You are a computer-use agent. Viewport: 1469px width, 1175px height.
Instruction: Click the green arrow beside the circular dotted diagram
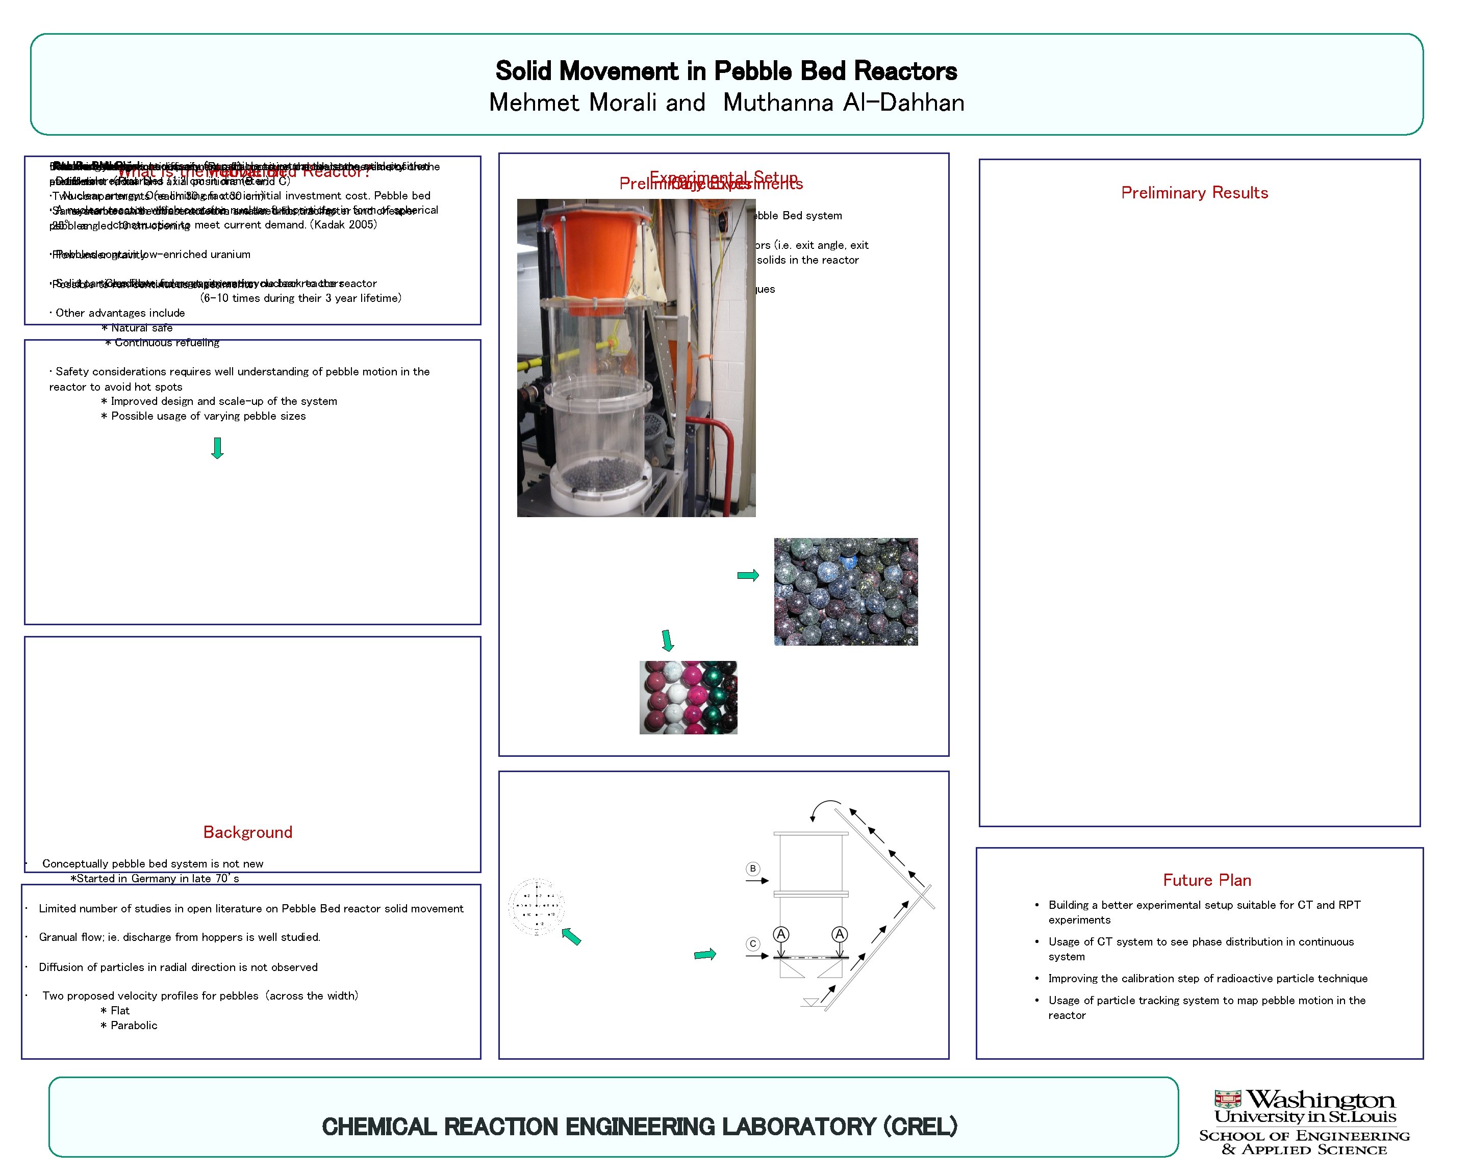[x=571, y=937]
